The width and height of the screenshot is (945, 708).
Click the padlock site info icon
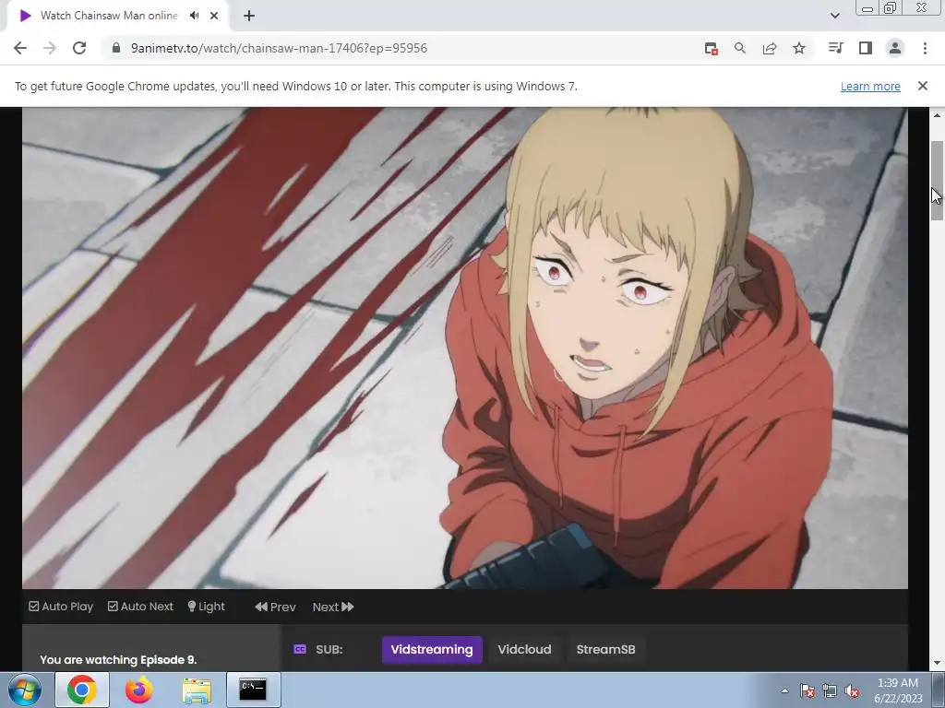tap(116, 48)
